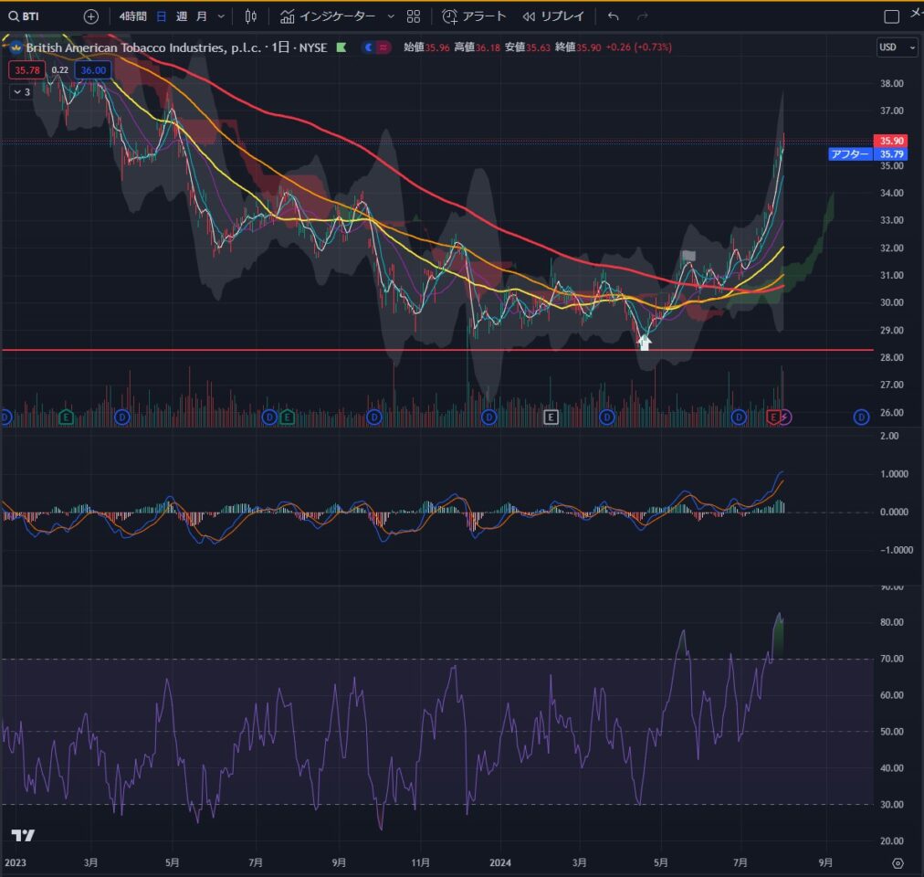Click the +0.26 (+0.73%) change value
The image size is (924, 877).
639,48
